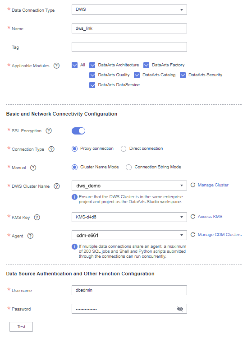Image resolution: width=252 pixels, height=339 pixels.
Task: Follow the Access KMS link
Action: (x=210, y=216)
